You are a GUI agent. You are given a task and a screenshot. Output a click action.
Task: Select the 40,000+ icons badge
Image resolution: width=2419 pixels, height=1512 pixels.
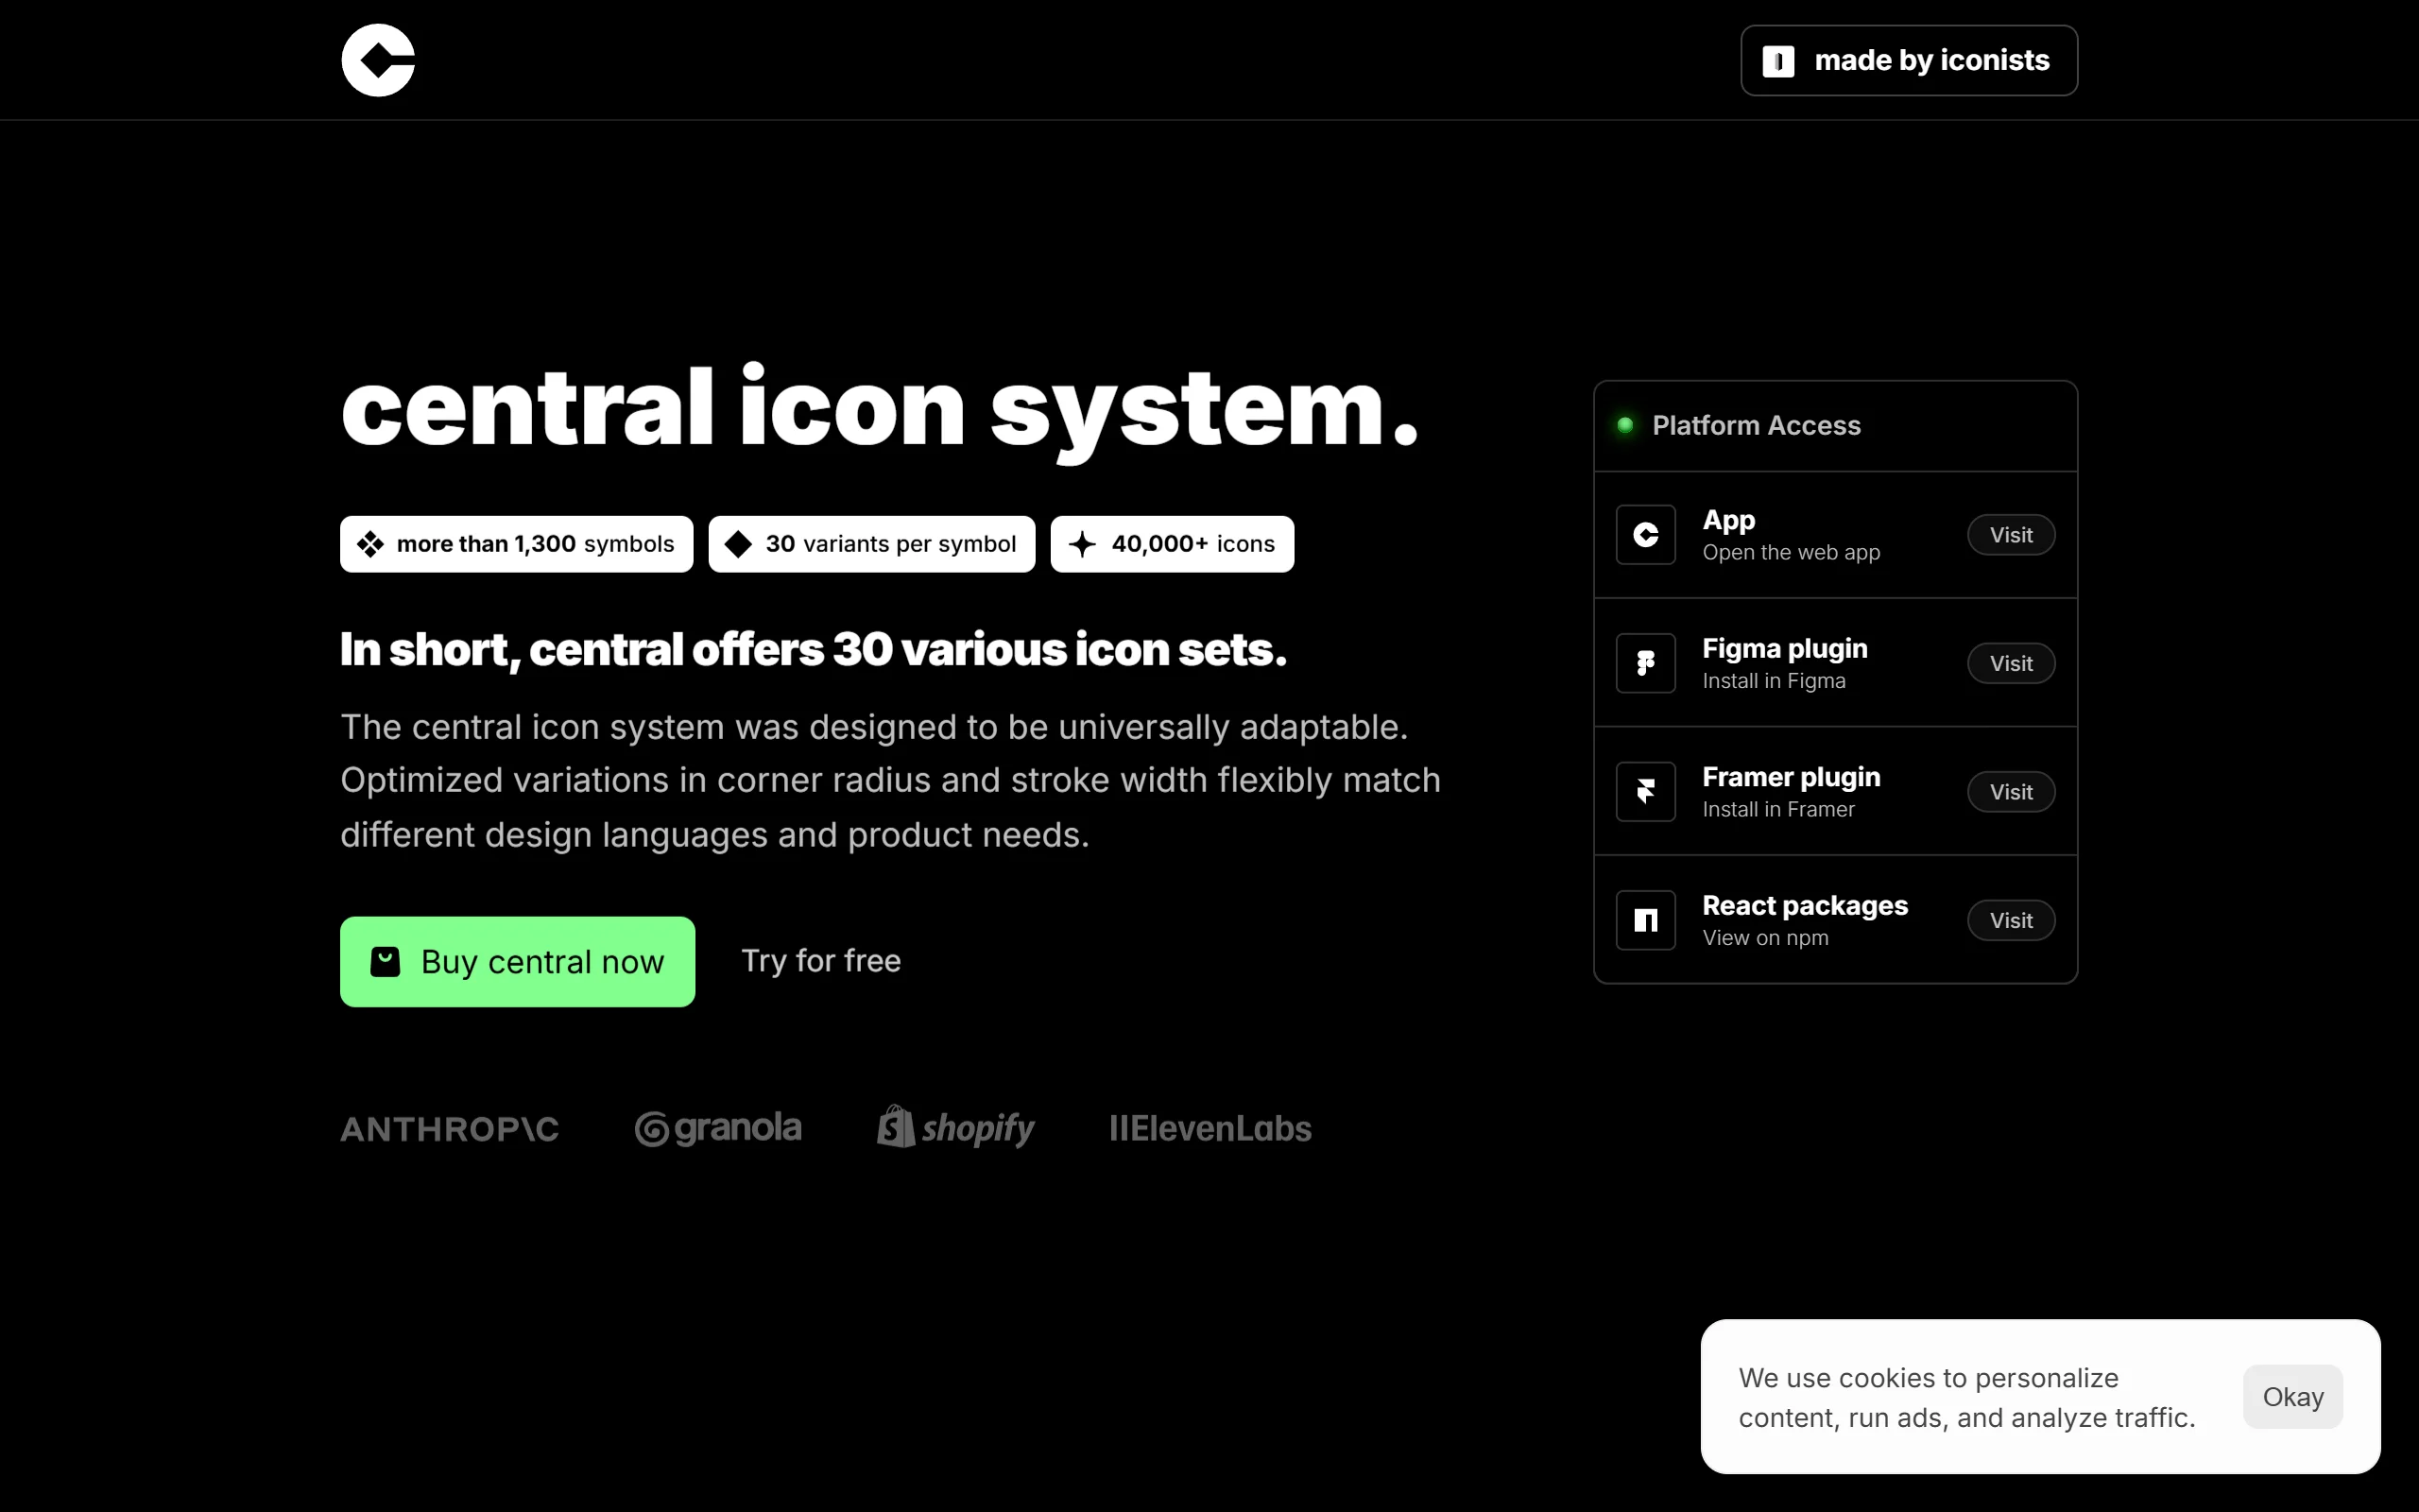(x=1173, y=544)
